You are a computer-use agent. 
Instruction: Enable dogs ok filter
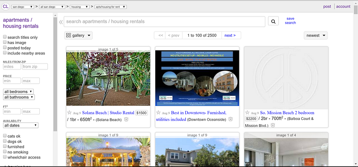tap(5, 141)
